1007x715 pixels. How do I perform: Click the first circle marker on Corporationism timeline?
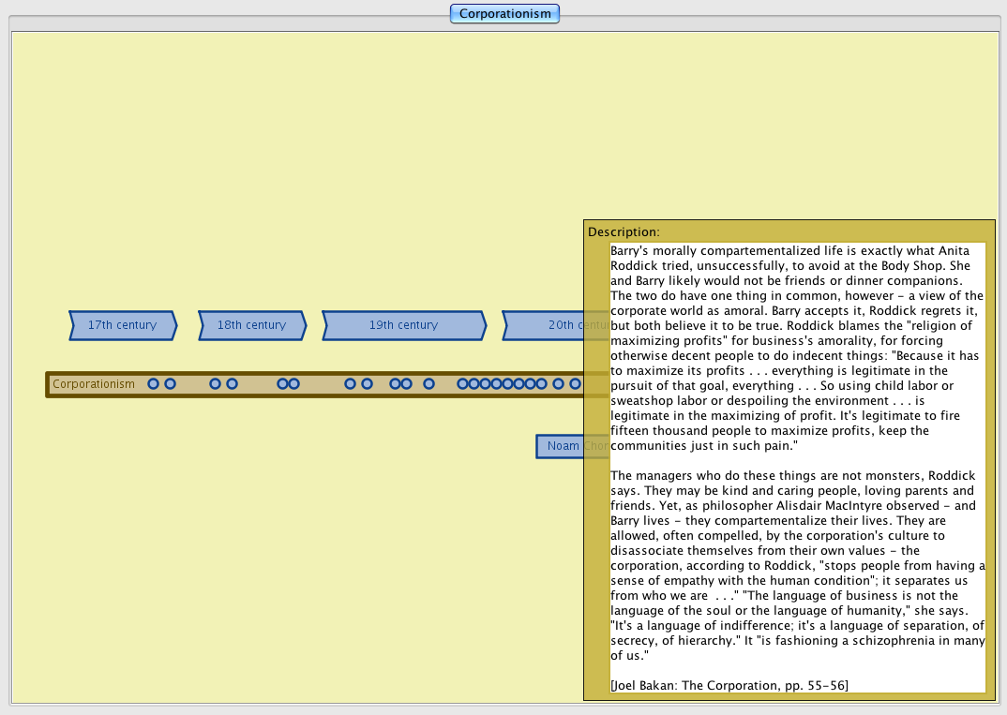154,384
